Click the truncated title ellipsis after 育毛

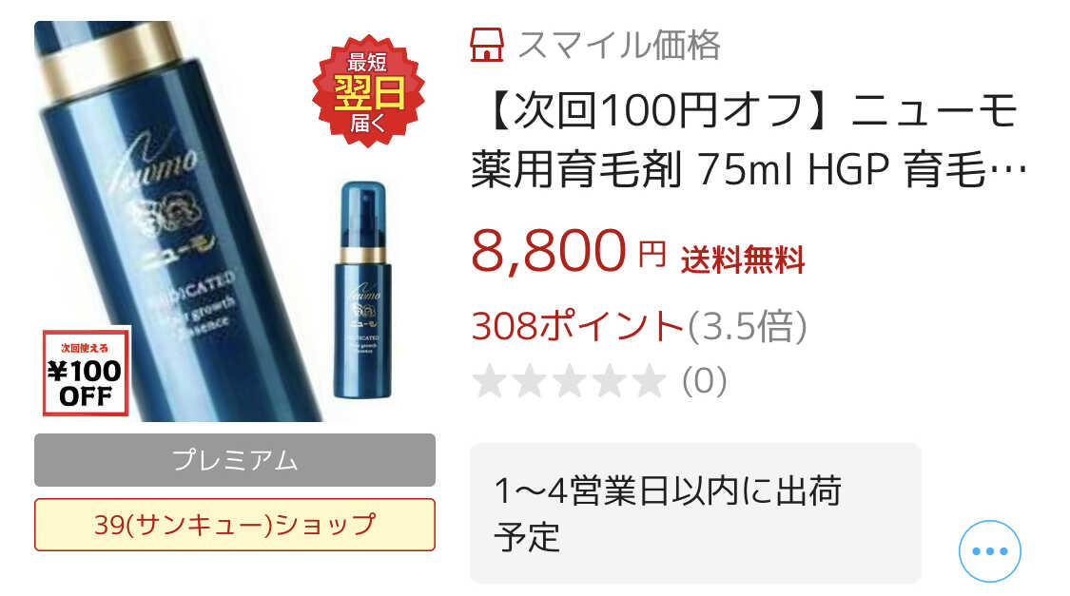point(1007,171)
